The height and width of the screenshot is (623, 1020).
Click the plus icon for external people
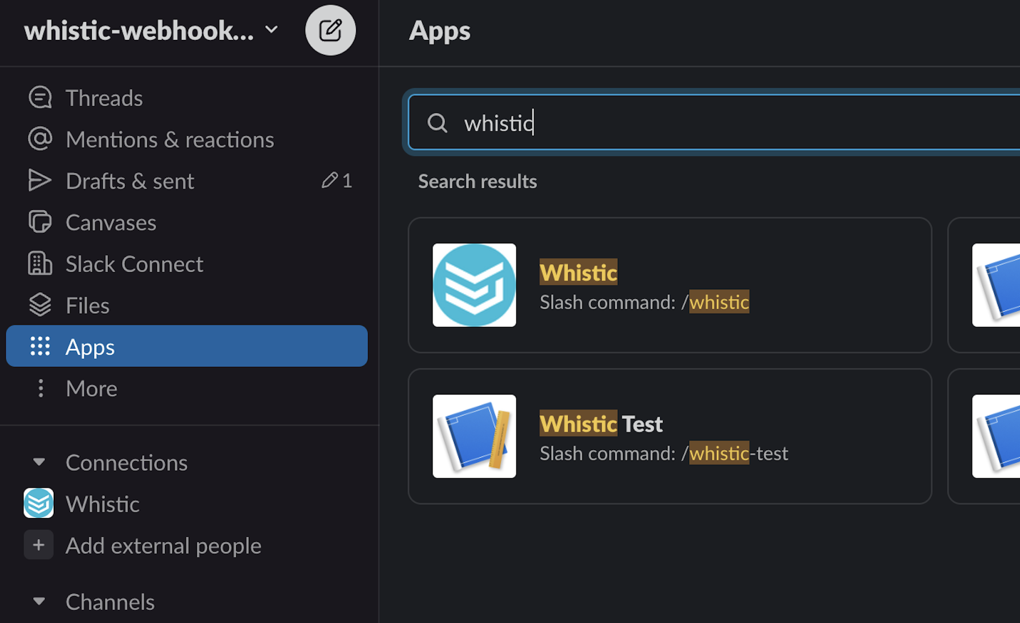click(x=39, y=545)
